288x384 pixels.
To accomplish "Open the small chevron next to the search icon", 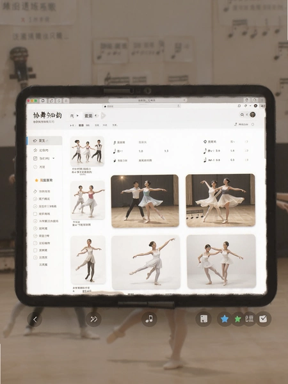I will (x=247, y=115).
